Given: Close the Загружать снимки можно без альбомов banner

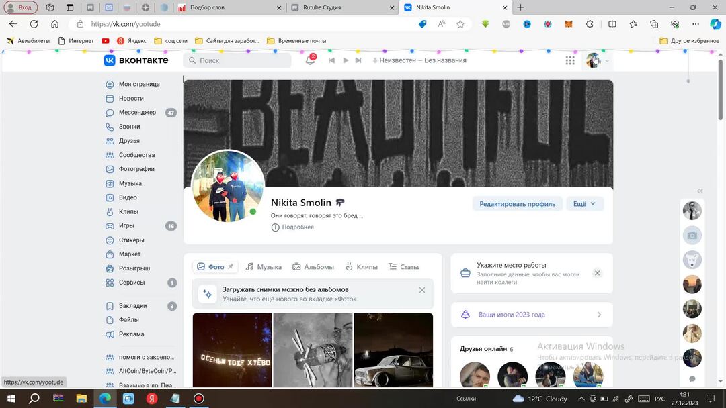Looking at the screenshot, I should point(421,290).
